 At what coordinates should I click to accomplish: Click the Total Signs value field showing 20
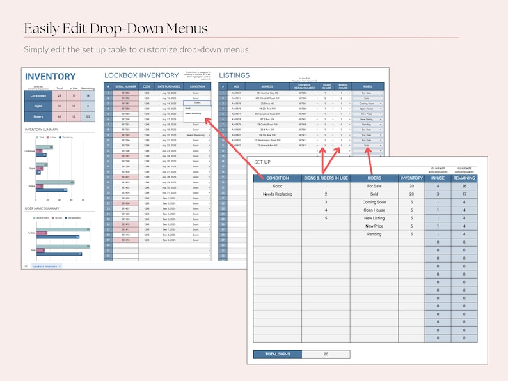coord(326,354)
